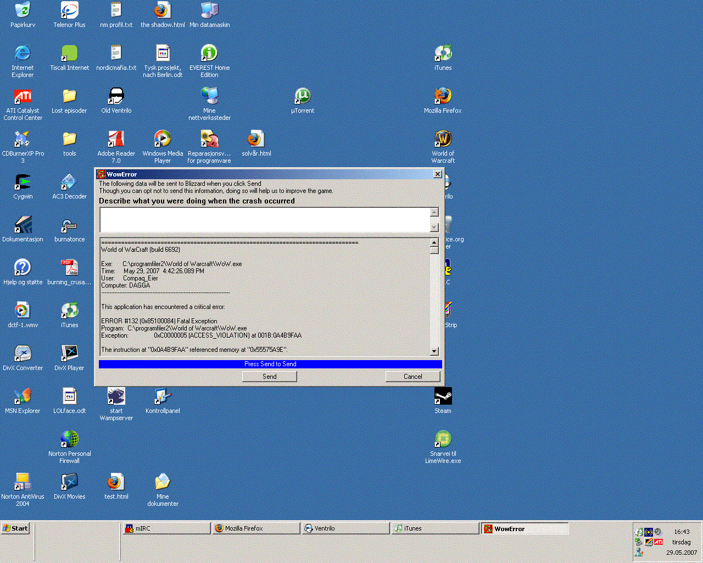Click 'Computer: DAGGA' line in log
Image resolution: width=703 pixels, height=563 pixels.
click(126, 285)
